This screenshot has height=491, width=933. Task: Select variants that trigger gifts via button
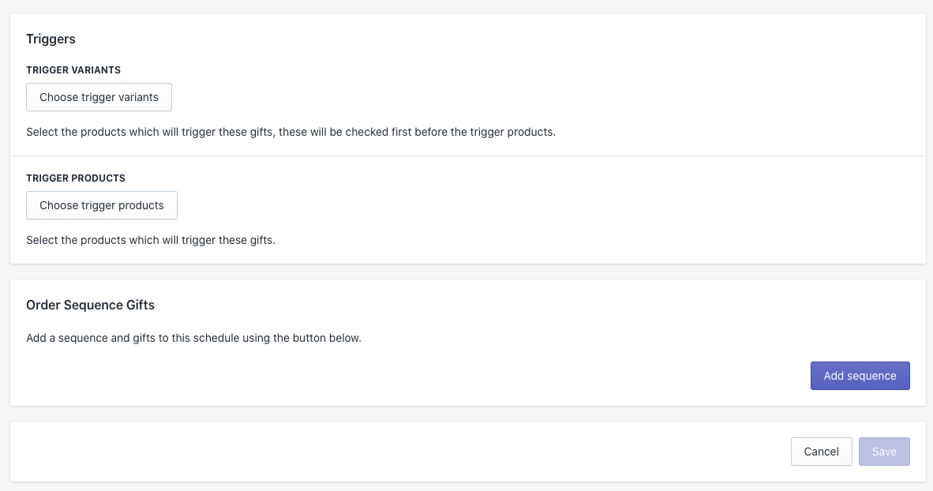click(x=99, y=97)
